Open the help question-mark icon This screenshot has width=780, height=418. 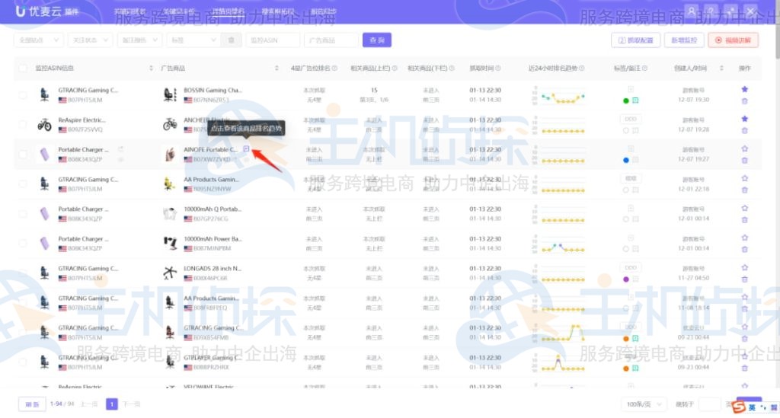click(x=711, y=11)
